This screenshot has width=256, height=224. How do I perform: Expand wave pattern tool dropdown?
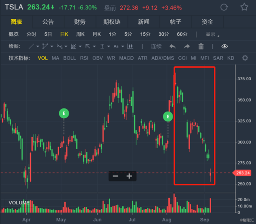coord(66,47)
